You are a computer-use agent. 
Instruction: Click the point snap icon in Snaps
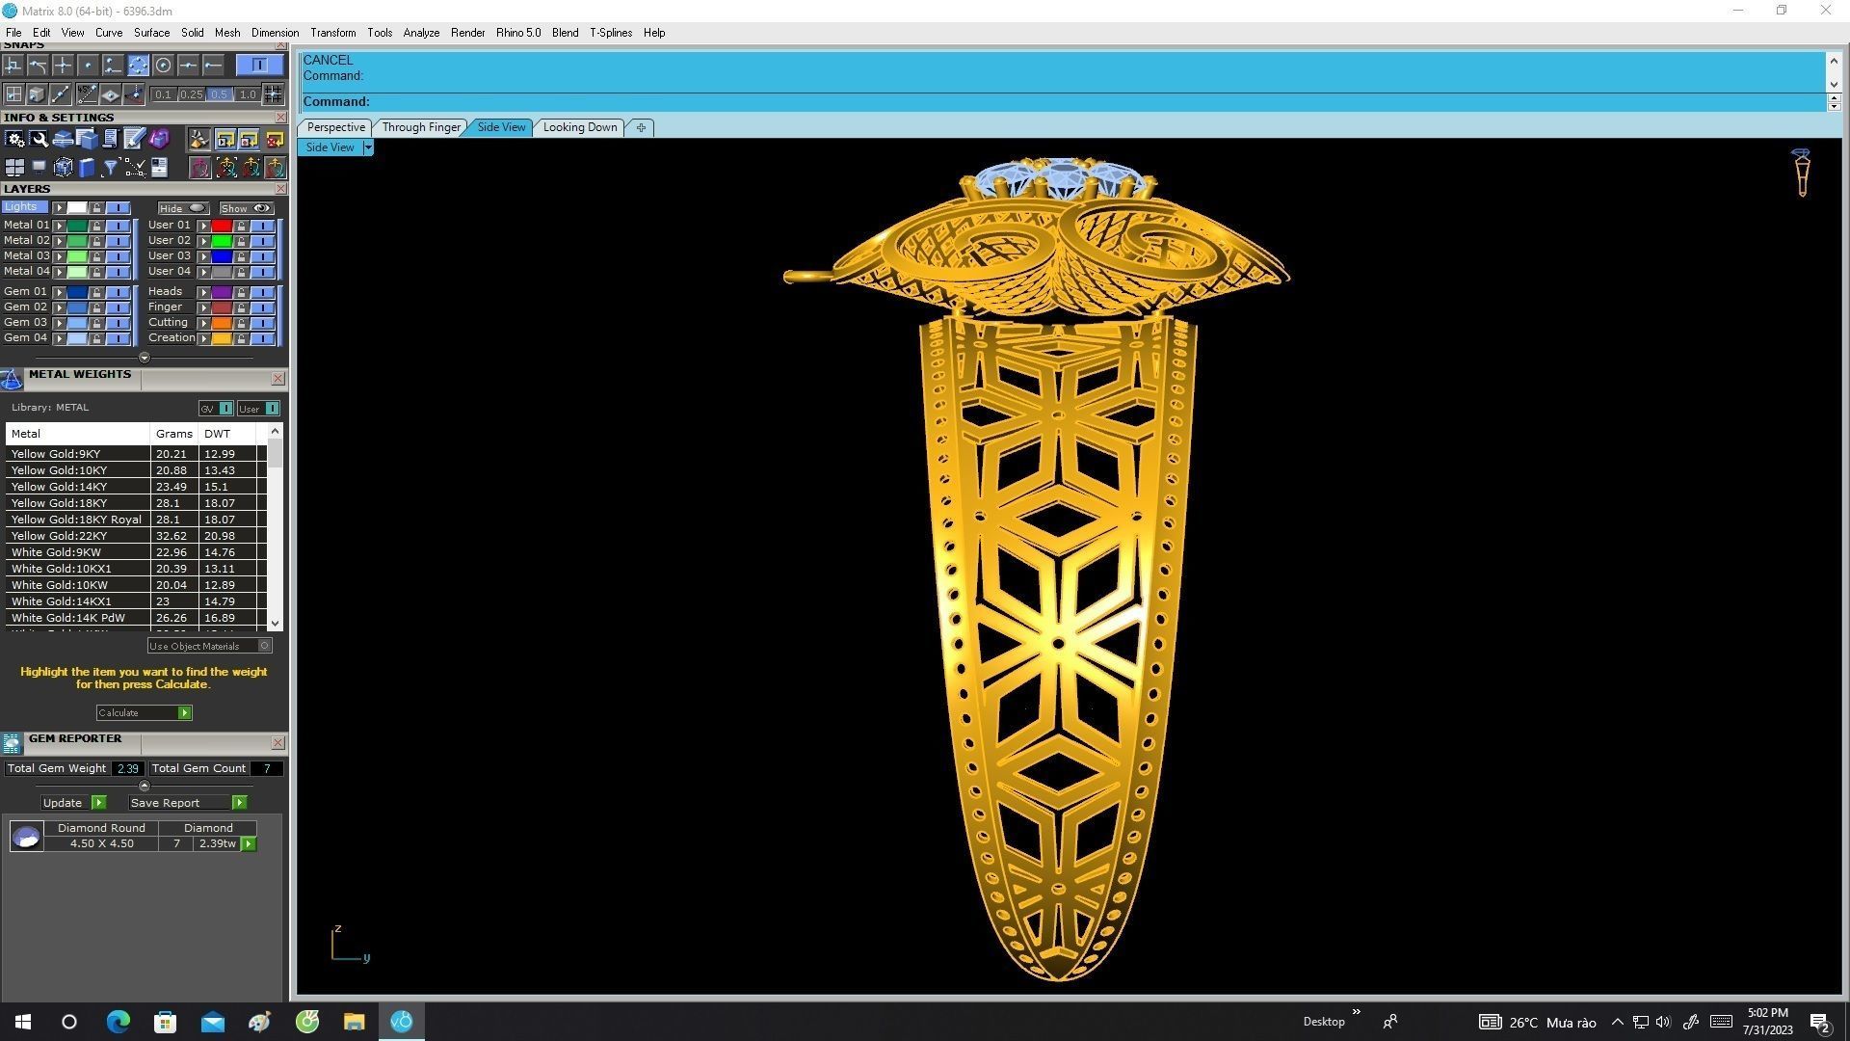pos(88,66)
